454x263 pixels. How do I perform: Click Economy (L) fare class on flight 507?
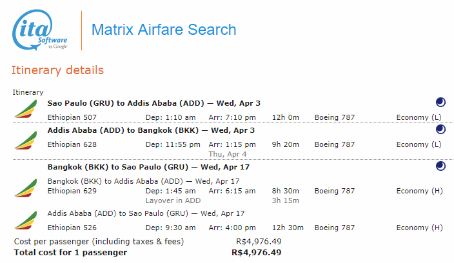coord(419,117)
